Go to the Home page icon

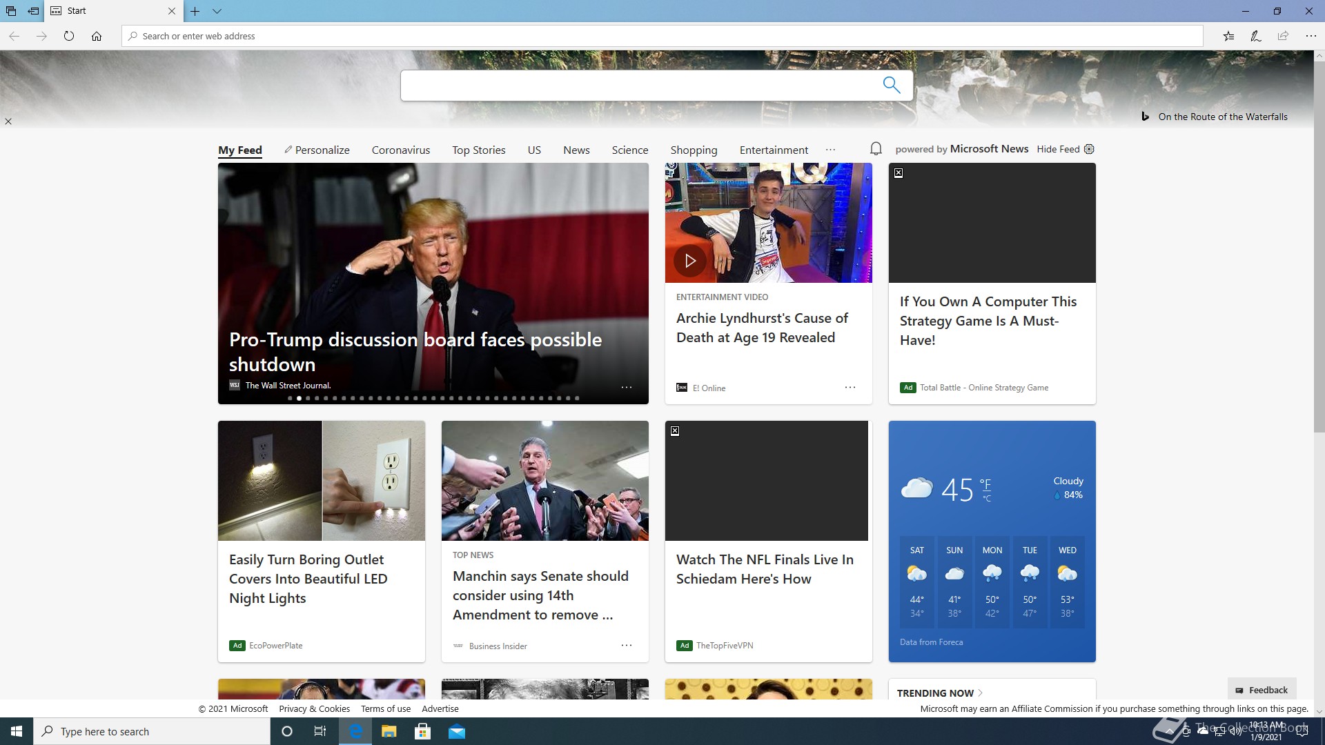click(97, 36)
